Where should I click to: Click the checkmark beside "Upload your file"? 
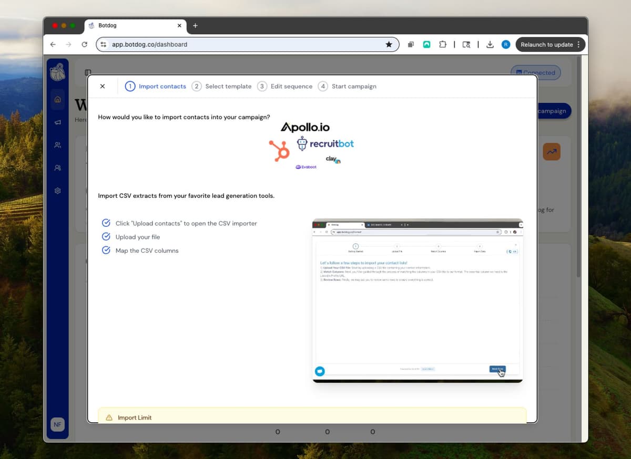click(106, 236)
